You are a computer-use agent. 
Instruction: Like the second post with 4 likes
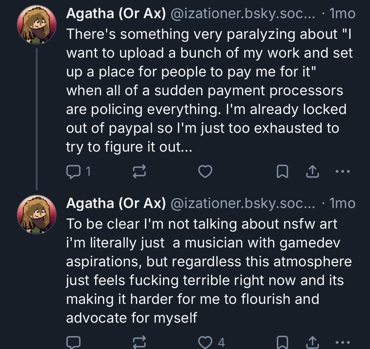click(x=211, y=342)
